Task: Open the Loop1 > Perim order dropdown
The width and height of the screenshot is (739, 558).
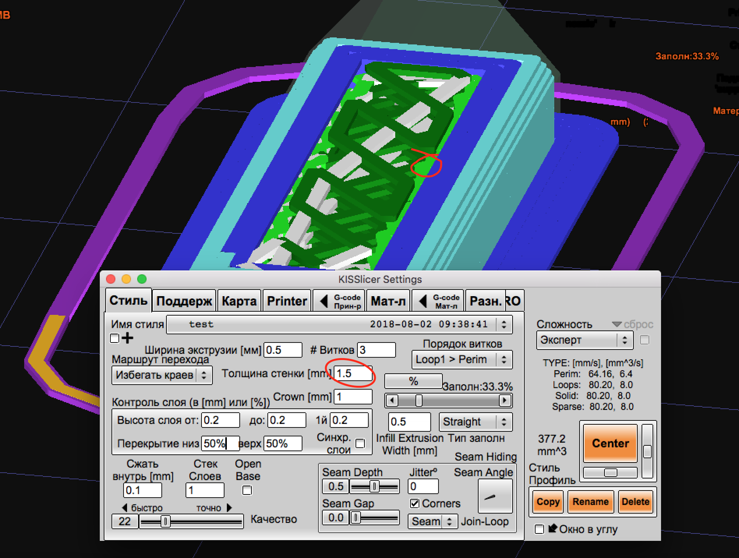Action: [x=461, y=360]
